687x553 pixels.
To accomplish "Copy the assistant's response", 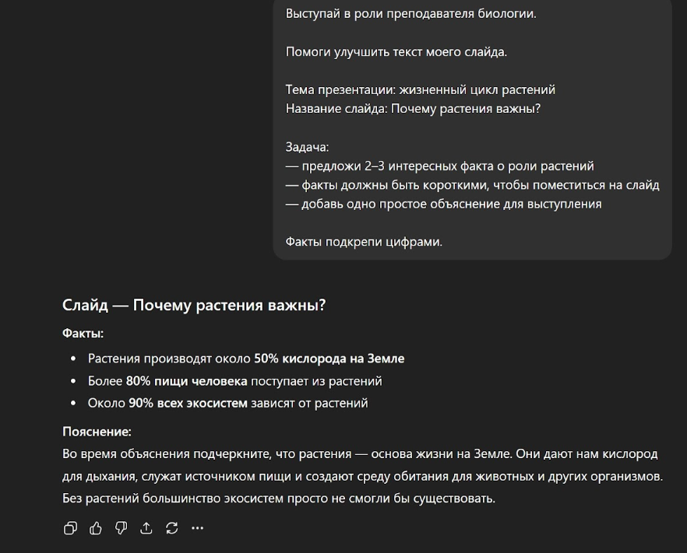I will [70, 528].
